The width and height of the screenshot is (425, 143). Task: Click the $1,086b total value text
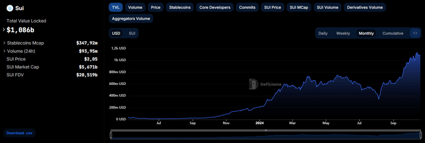(x=21, y=30)
